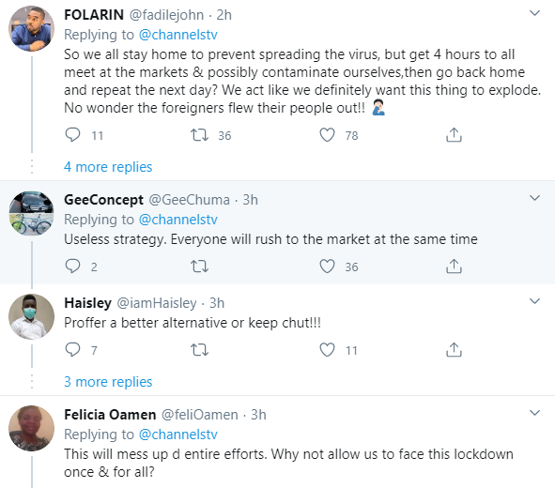555x488 pixels.
Task: Reply to Haisley's tweet
Action: coord(73,350)
